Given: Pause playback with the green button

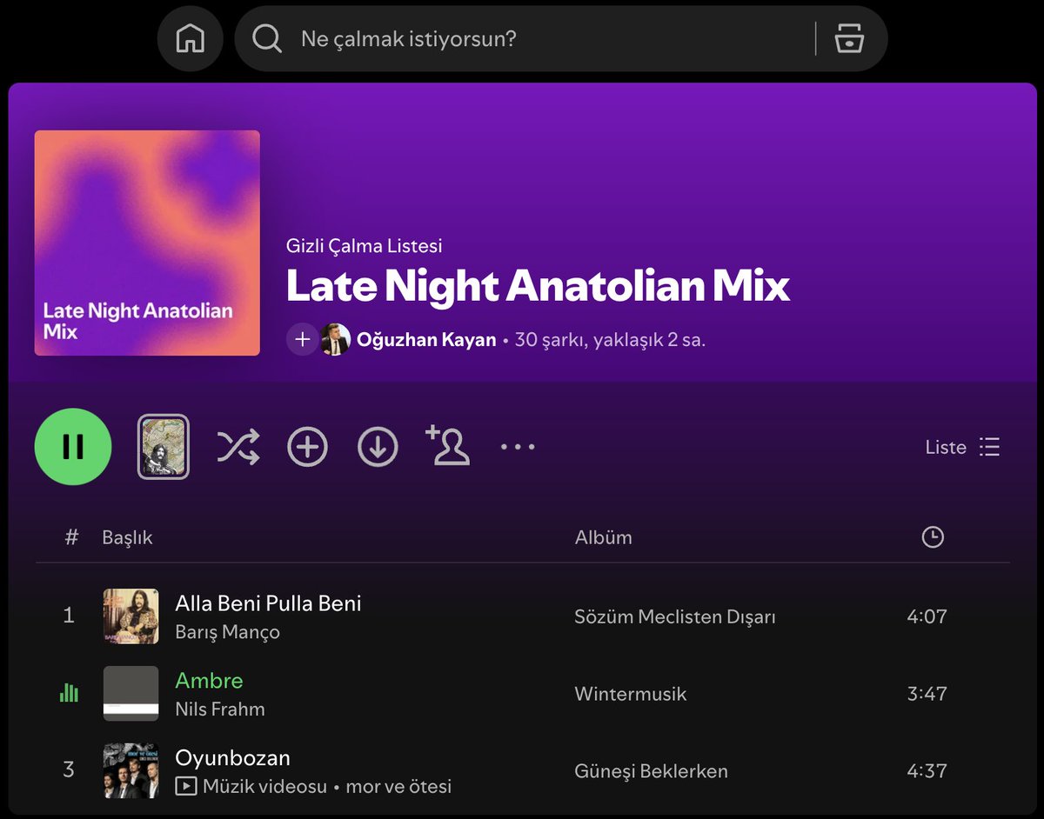Looking at the screenshot, I should pos(73,446).
